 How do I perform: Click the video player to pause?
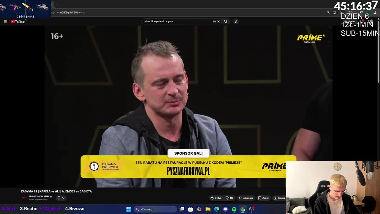point(188,106)
